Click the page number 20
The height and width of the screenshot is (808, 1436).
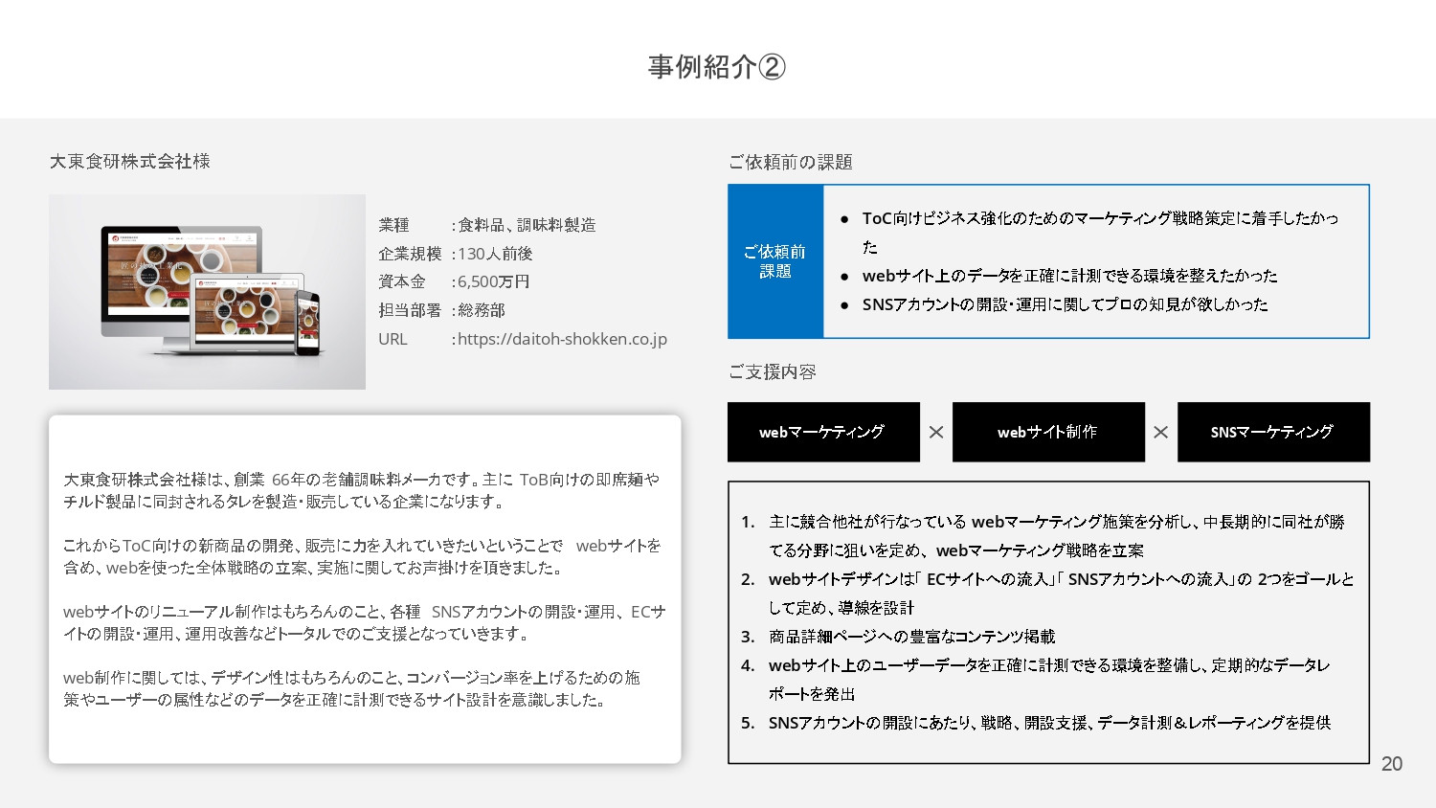click(1393, 764)
